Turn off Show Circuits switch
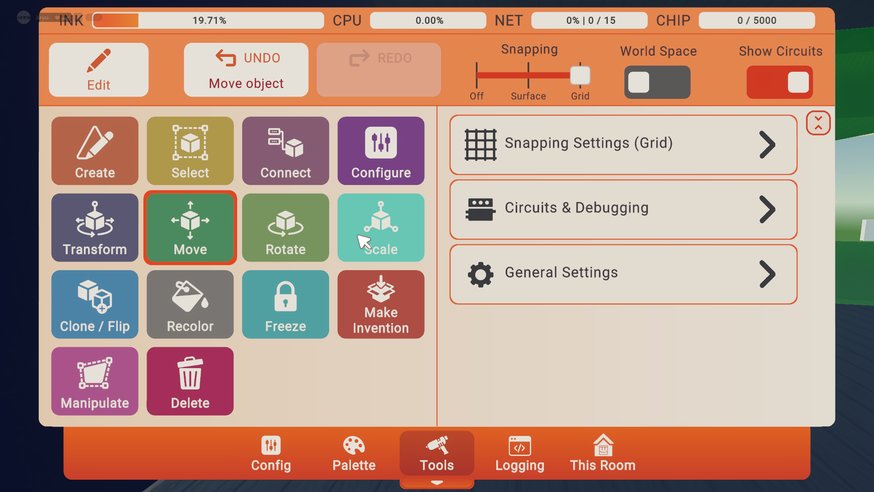Image resolution: width=874 pixels, height=492 pixels. tap(779, 82)
